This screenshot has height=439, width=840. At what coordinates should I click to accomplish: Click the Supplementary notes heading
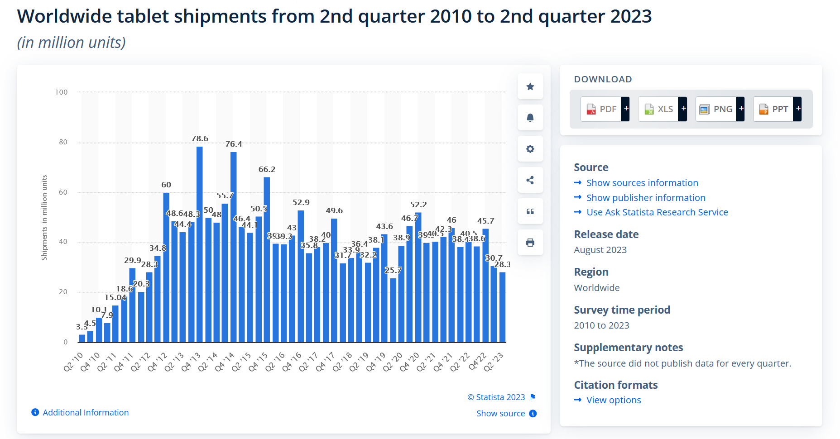point(629,348)
